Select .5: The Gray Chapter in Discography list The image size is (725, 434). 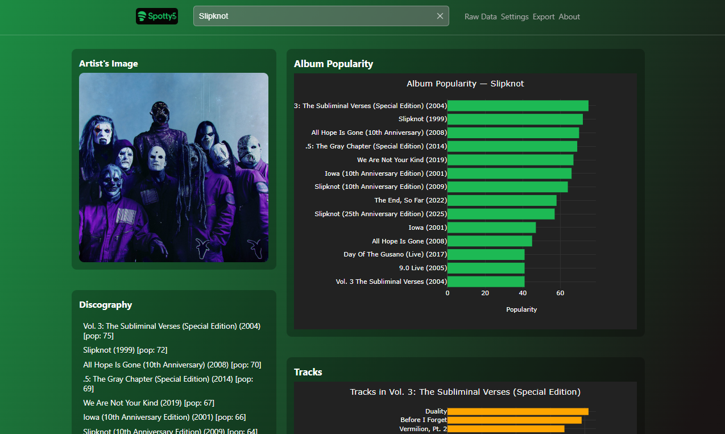tap(168, 383)
